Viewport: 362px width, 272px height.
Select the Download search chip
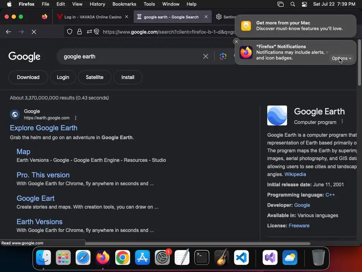pyautogui.click(x=28, y=77)
